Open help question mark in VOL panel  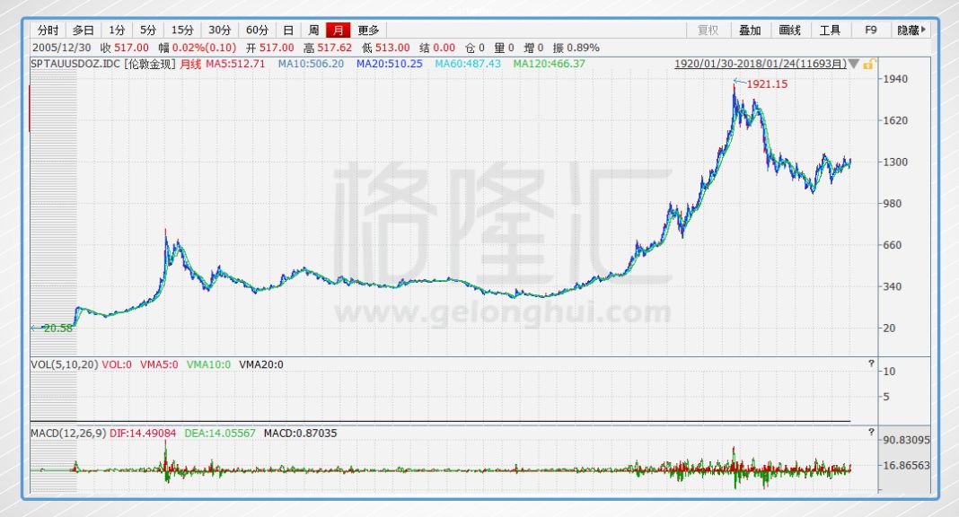(870, 364)
